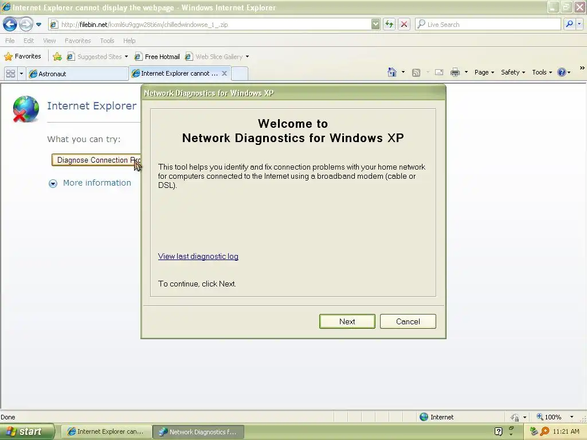This screenshot has height=440, width=587.
Task: Click the Quick Tabs grid icon
Action: coord(10,73)
